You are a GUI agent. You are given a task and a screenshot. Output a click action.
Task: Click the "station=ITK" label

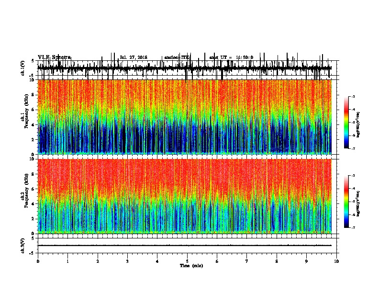point(177,57)
